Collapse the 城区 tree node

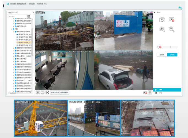click(x=11, y=29)
